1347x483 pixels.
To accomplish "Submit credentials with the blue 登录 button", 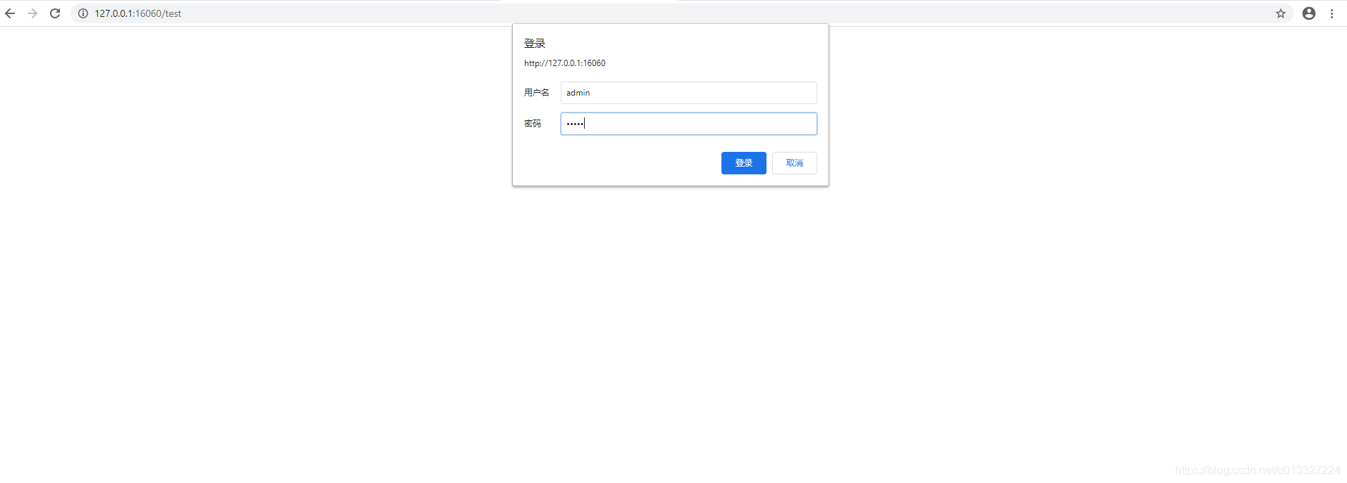I will click(x=744, y=163).
